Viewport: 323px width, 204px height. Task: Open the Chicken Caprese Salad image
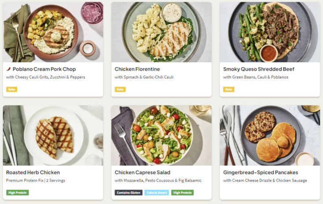click(x=161, y=135)
